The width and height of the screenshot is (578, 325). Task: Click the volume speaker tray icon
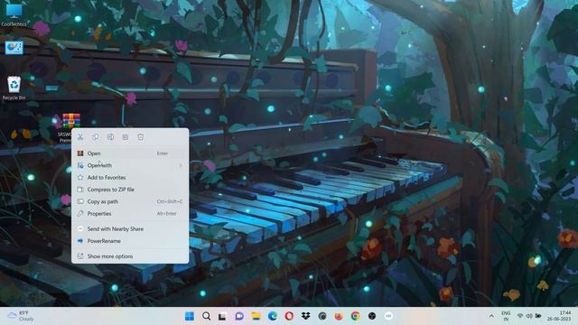[529, 316]
